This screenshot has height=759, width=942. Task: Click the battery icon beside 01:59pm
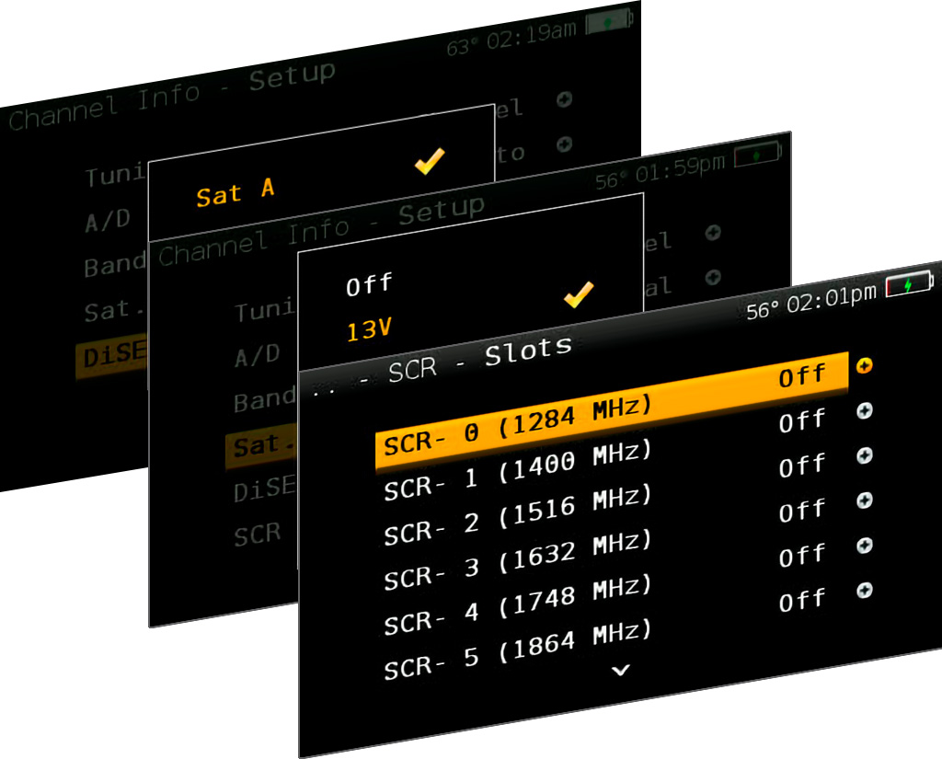757,155
